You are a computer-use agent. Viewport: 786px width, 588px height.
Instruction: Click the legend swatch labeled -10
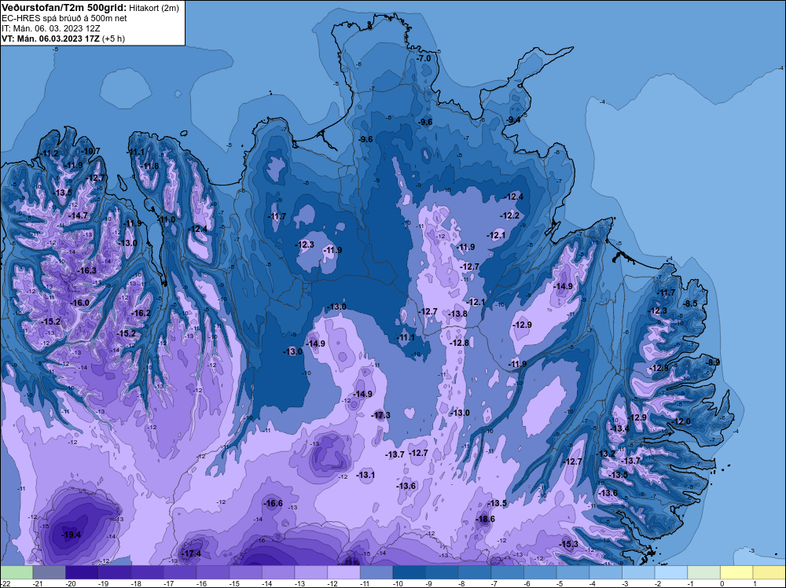[x=410, y=572]
